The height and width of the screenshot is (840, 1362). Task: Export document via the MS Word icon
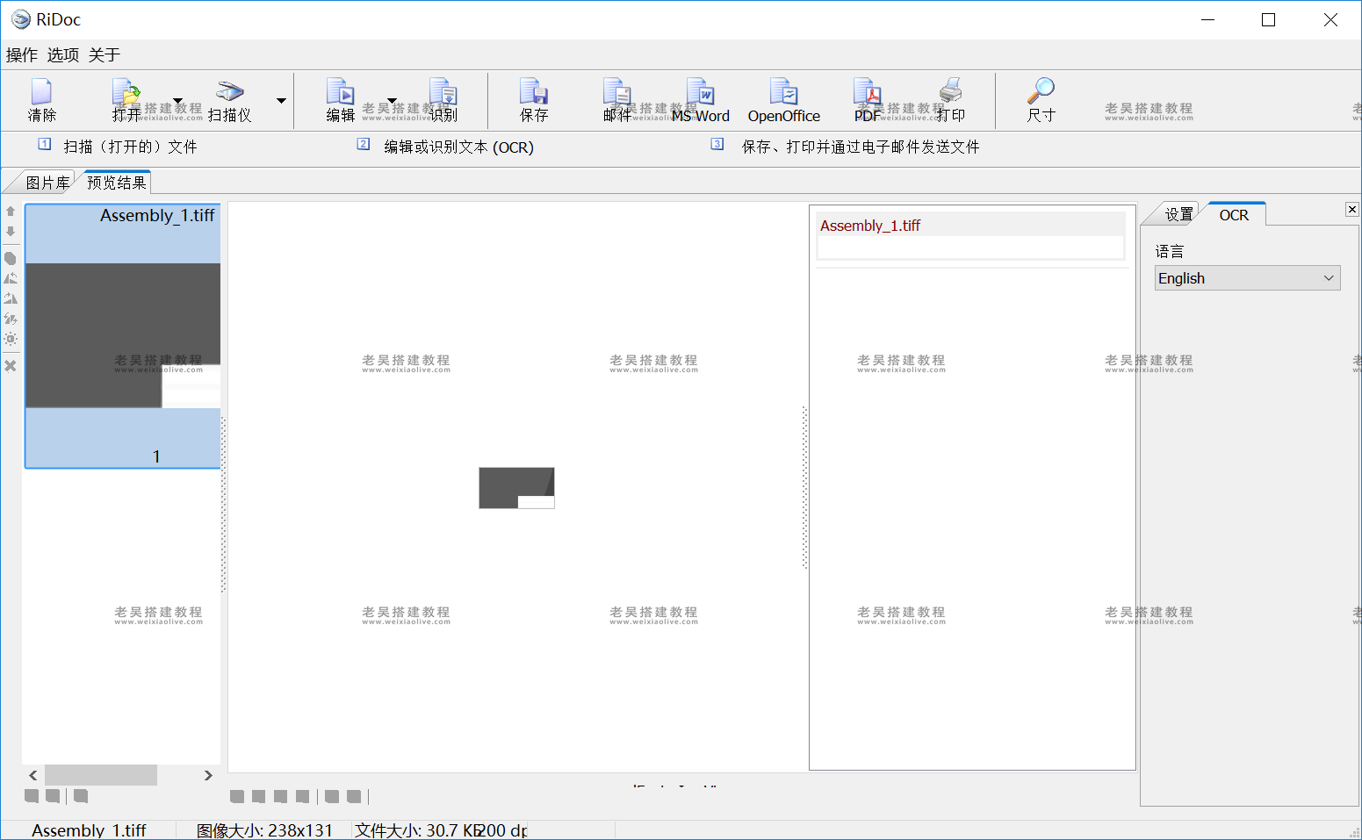tap(701, 99)
